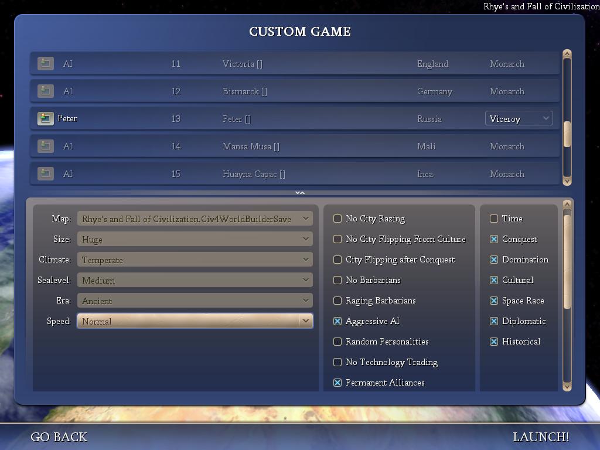Click the options panel scrollbar down arrow
The width and height of the screenshot is (600, 450).
tap(567, 387)
